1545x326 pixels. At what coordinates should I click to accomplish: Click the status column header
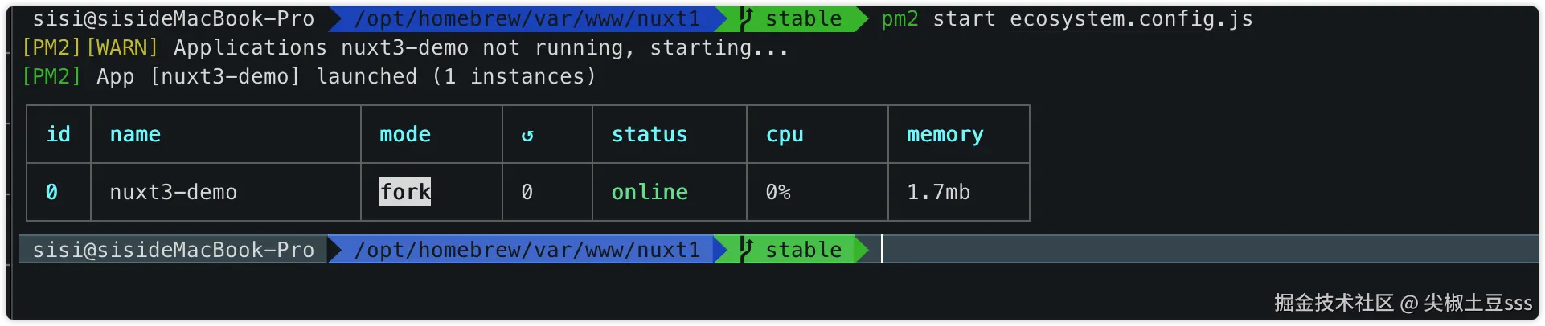pos(650,134)
